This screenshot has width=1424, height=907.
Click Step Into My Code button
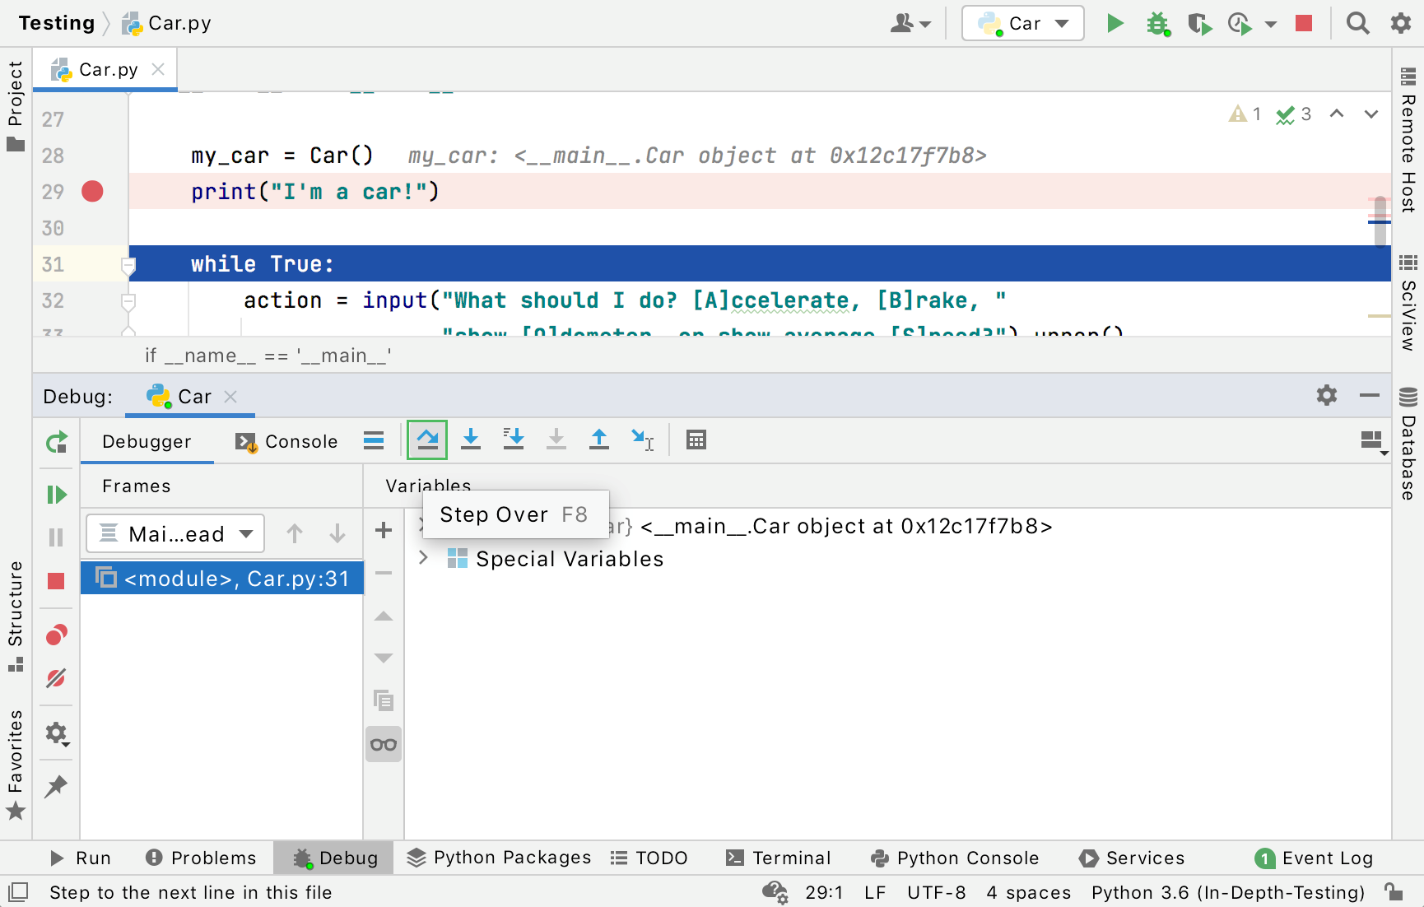(514, 440)
